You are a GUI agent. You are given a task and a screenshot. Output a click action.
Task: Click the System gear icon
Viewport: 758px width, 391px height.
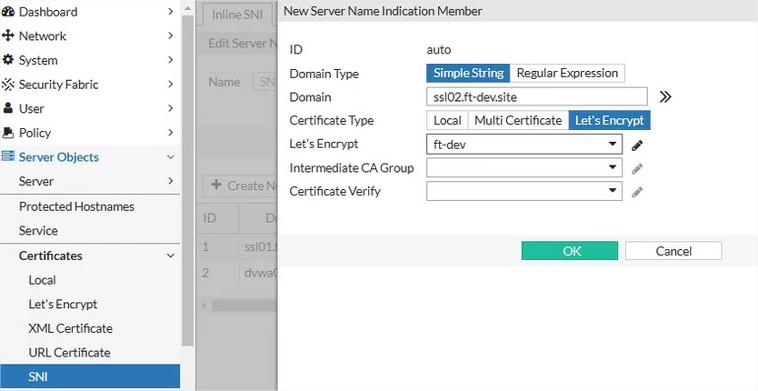pyautogui.click(x=8, y=60)
